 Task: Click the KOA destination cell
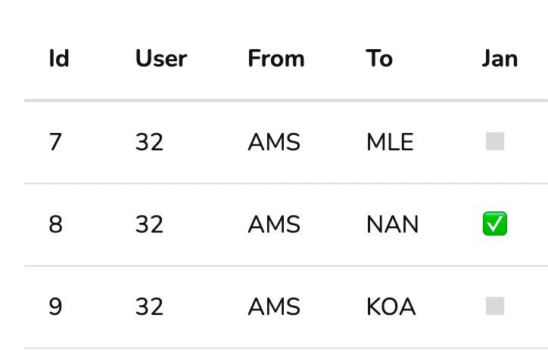391,307
